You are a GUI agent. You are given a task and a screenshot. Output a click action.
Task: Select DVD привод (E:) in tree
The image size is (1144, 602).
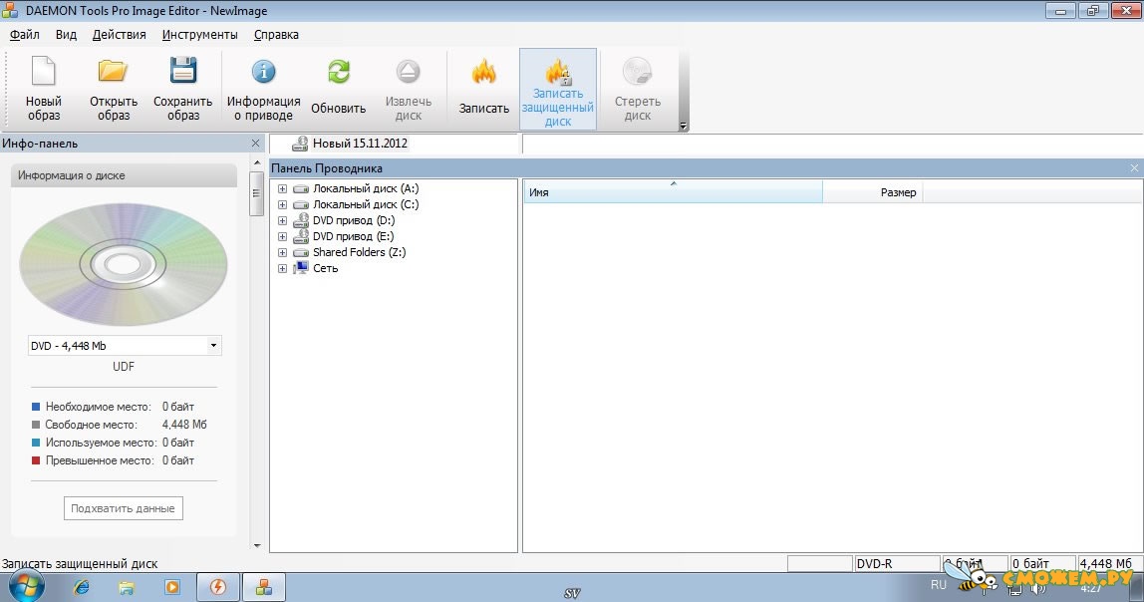[353, 236]
